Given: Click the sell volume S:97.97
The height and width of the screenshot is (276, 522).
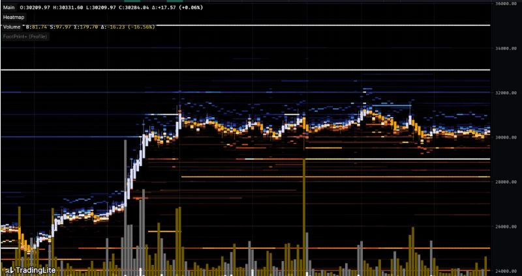Looking at the screenshot, I should point(61,27).
